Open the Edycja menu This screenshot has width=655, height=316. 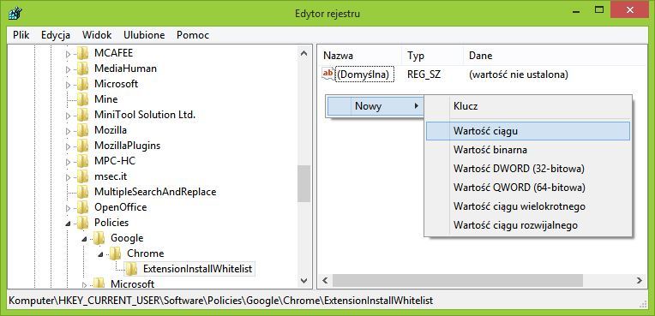(56, 35)
